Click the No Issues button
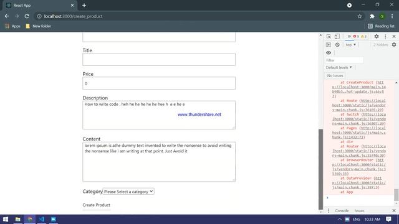The width and height of the screenshot is (399, 224). click(x=335, y=76)
